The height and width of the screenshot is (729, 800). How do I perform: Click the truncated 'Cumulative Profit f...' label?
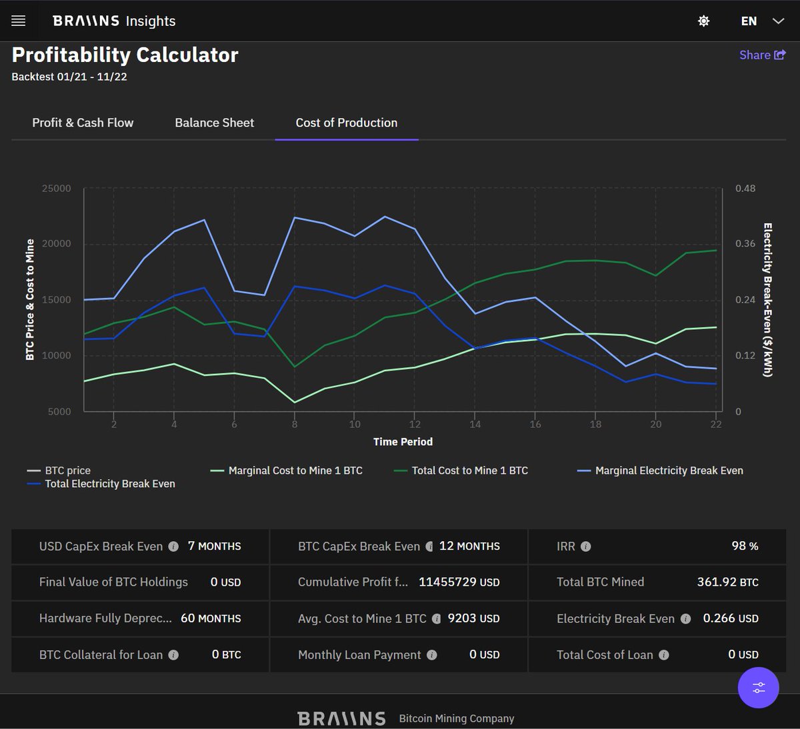coord(353,582)
